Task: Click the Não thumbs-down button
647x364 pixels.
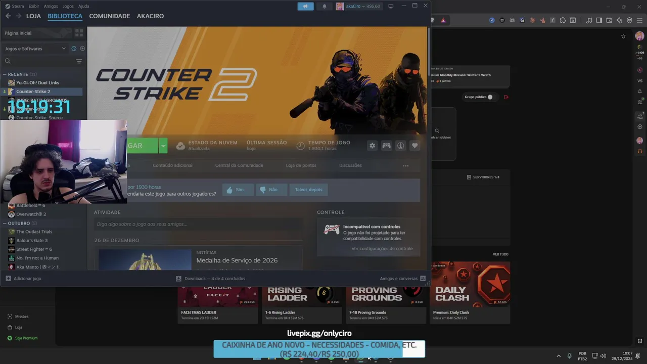Action: [x=272, y=190]
